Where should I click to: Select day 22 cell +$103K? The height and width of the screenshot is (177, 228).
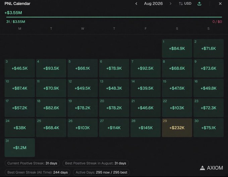177,108
